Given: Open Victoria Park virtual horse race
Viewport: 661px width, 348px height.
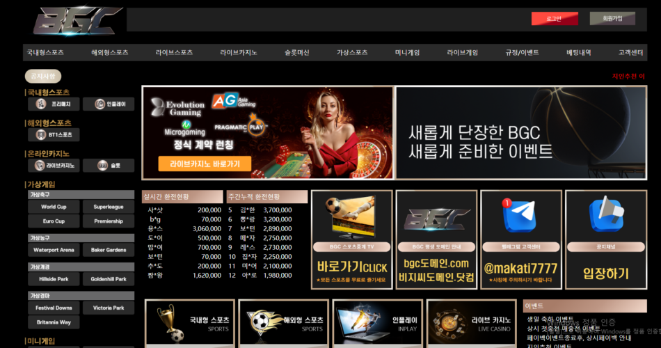Looking at the screenshot, I should (x=109, y=308).
